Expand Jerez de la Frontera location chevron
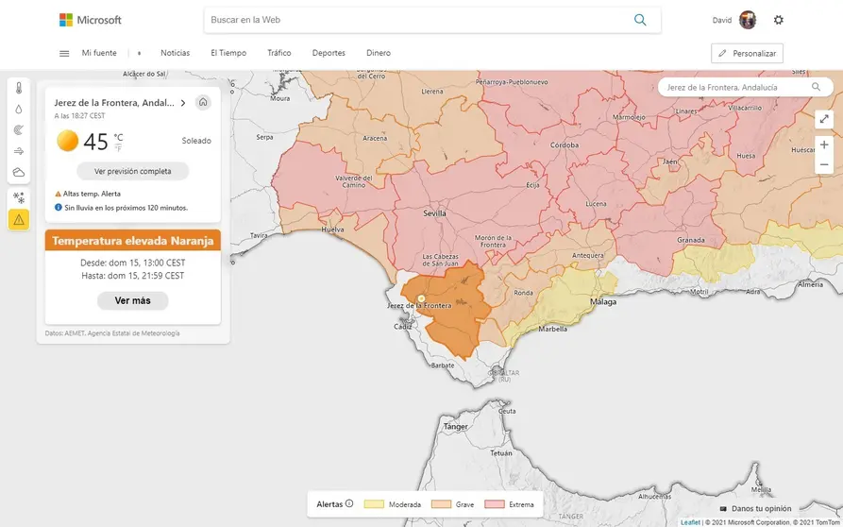 pos(183,103)
